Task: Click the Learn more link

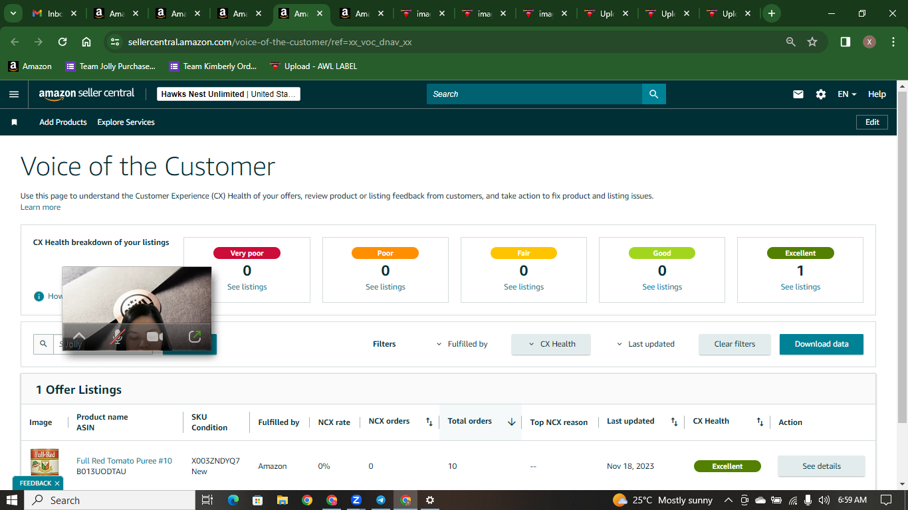Action: tap(41, 207)
